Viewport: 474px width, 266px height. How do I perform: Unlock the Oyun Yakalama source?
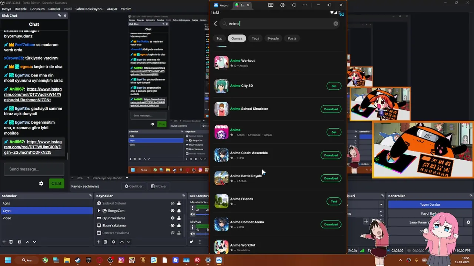click(x=179, y=218)
